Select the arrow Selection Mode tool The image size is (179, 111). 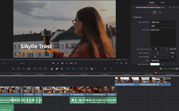pyautogui.click(x=14, y=69)
